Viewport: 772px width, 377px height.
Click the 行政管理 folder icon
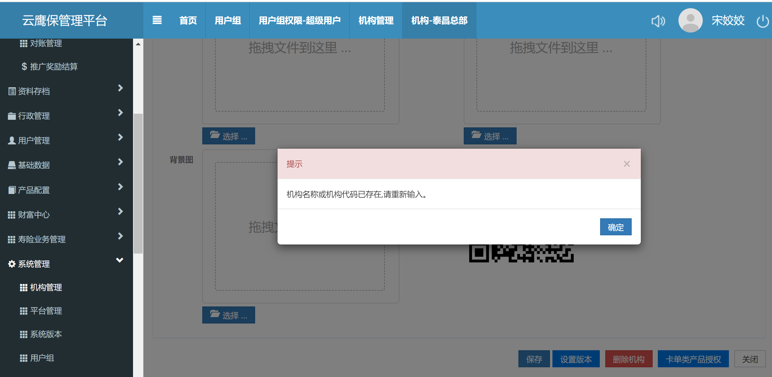point(12,116)
